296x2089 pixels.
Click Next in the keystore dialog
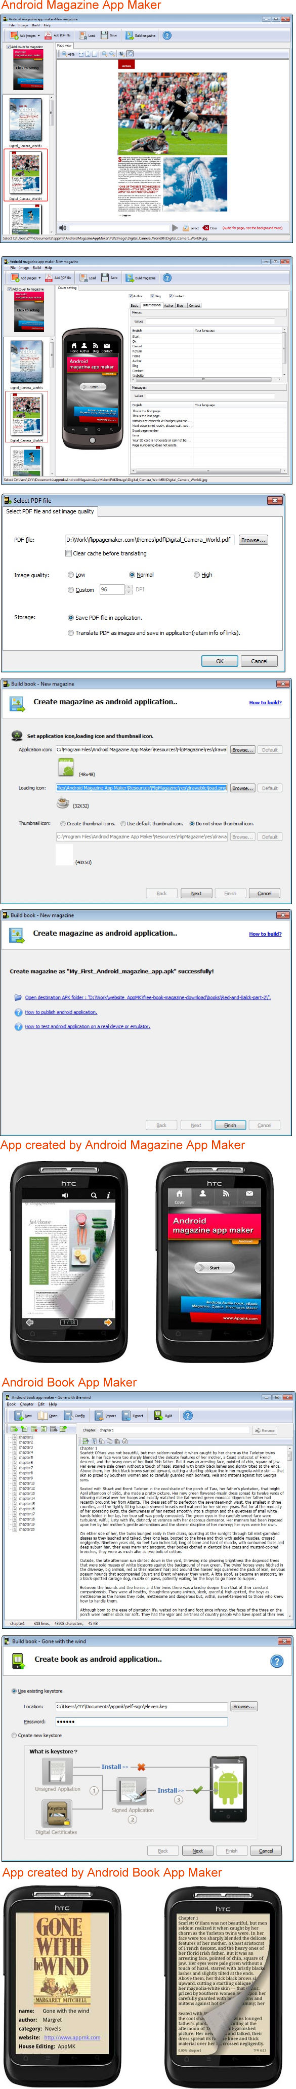point(197,1851)
